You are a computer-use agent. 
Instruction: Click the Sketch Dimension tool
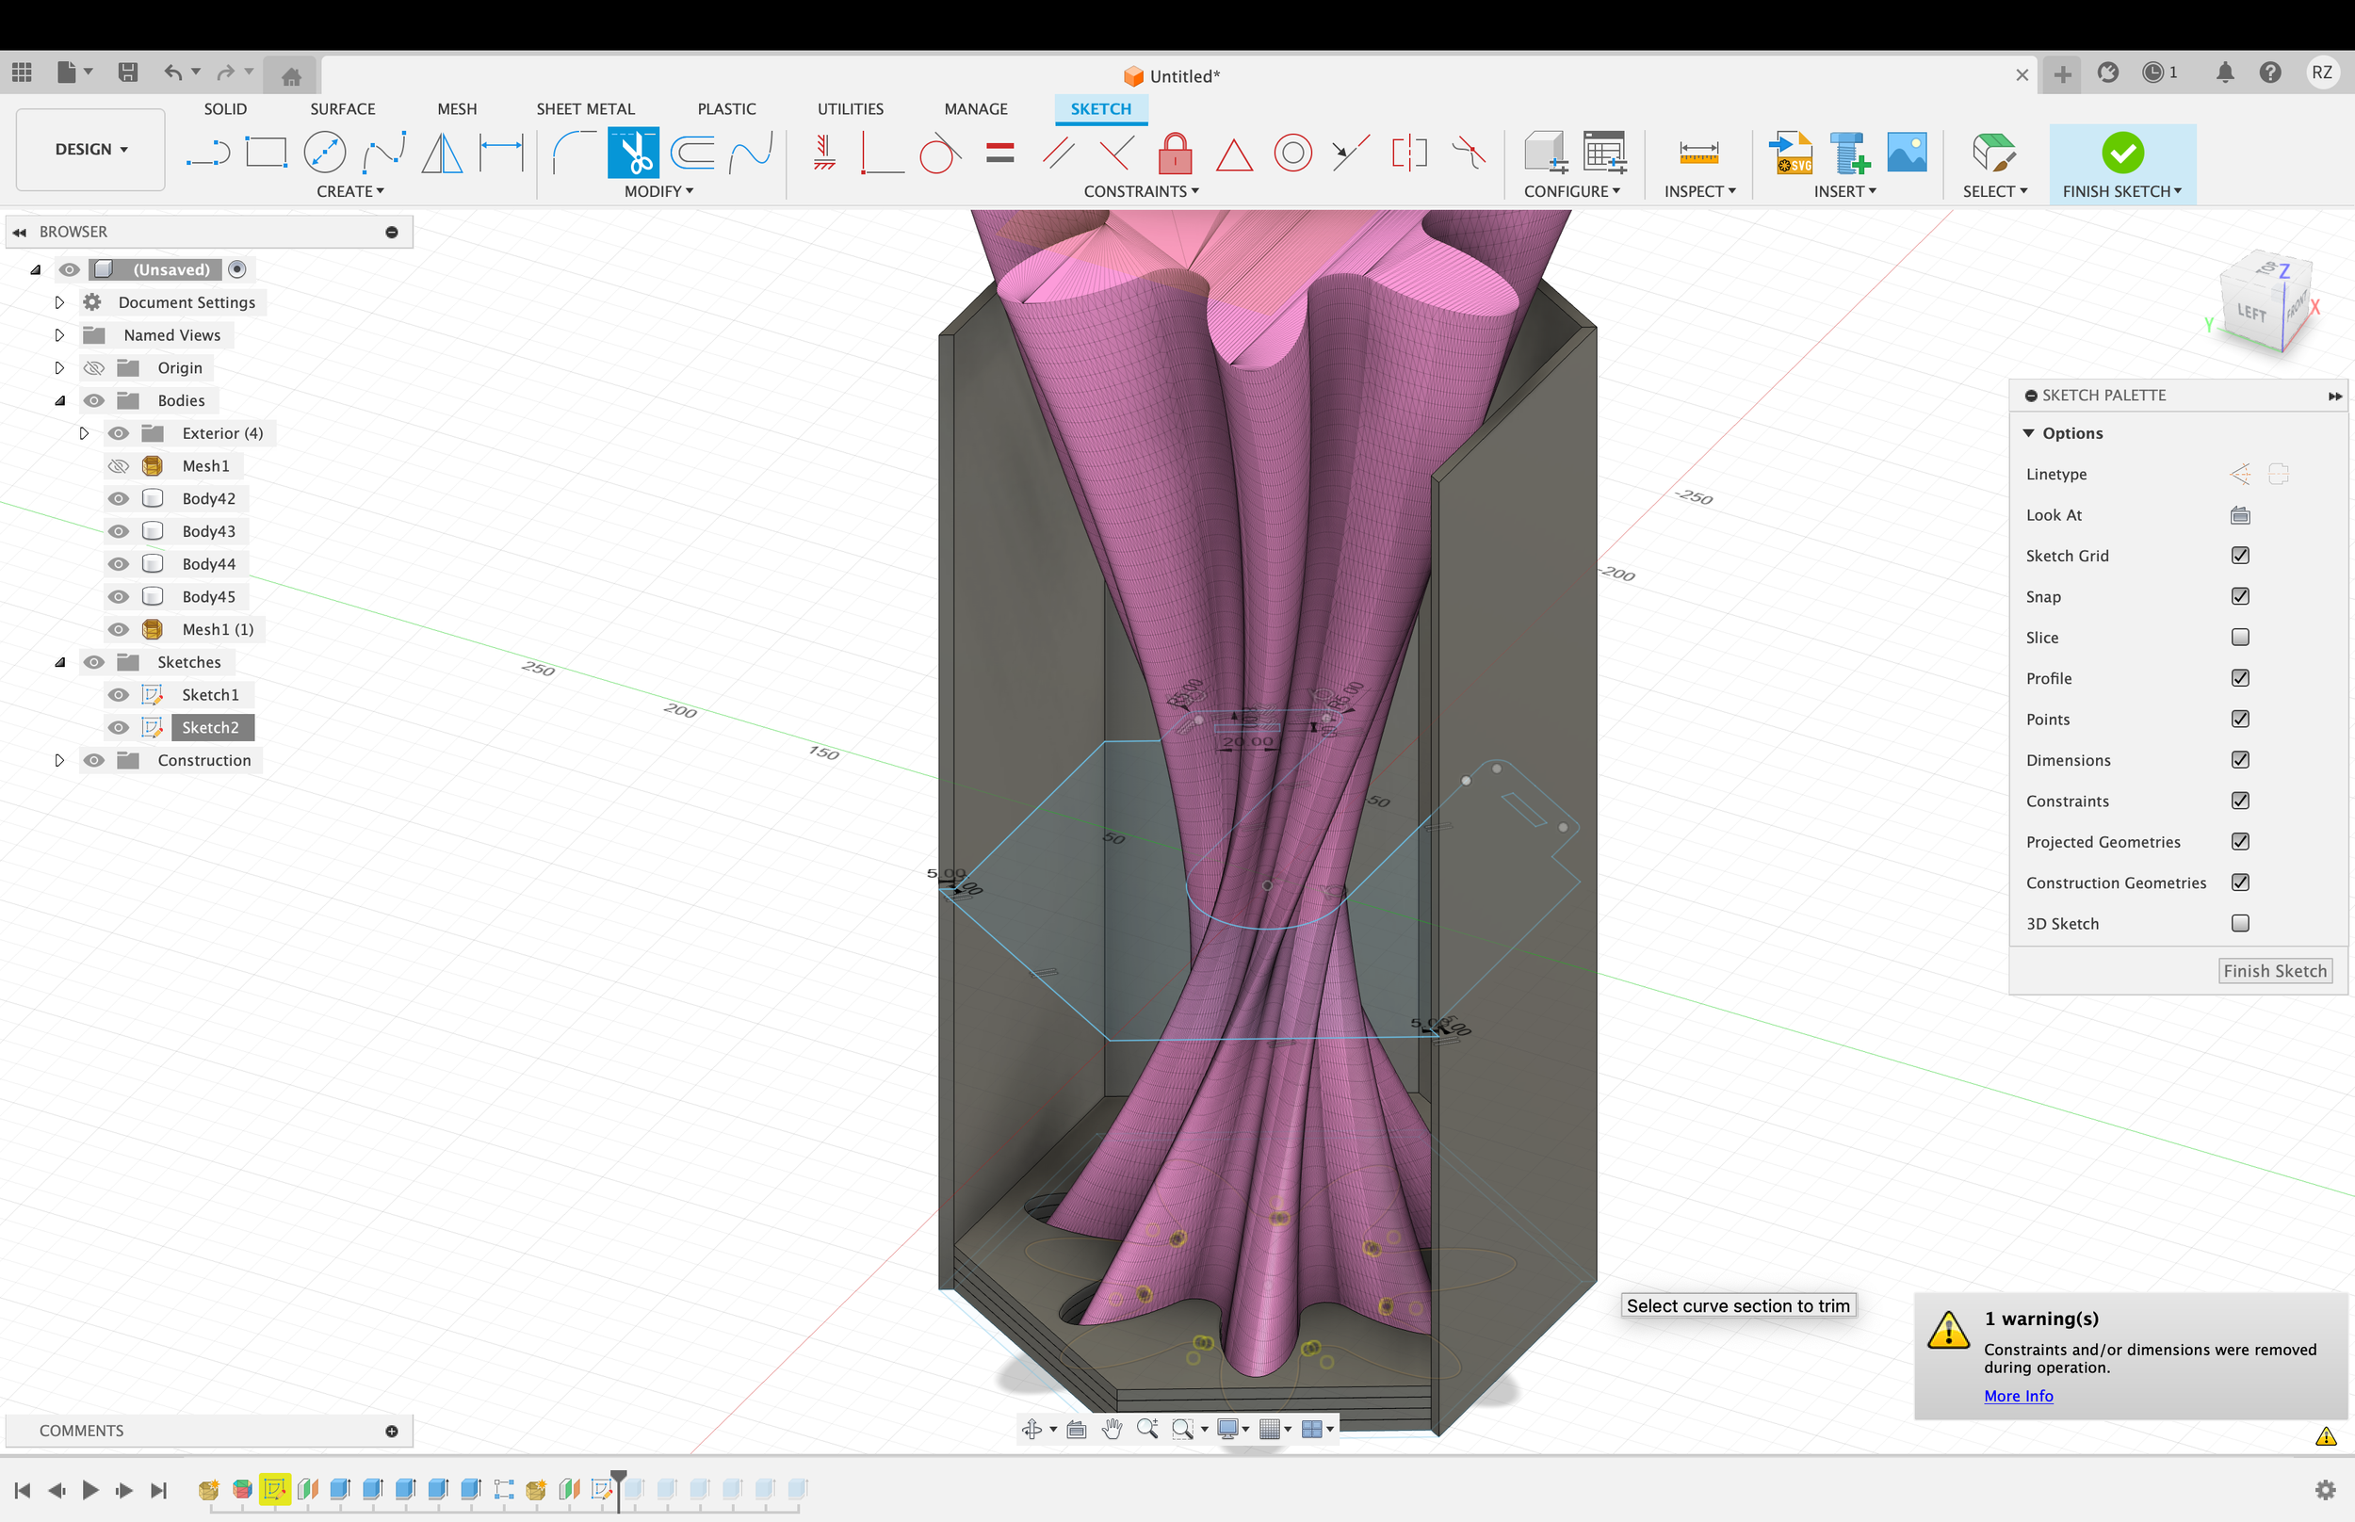pyautogui.click(x=501, y=153)
